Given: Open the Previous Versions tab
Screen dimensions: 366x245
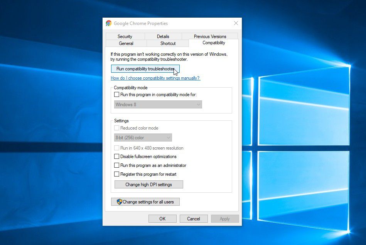Looking at the screenshot, I should (x=210, y=36).
